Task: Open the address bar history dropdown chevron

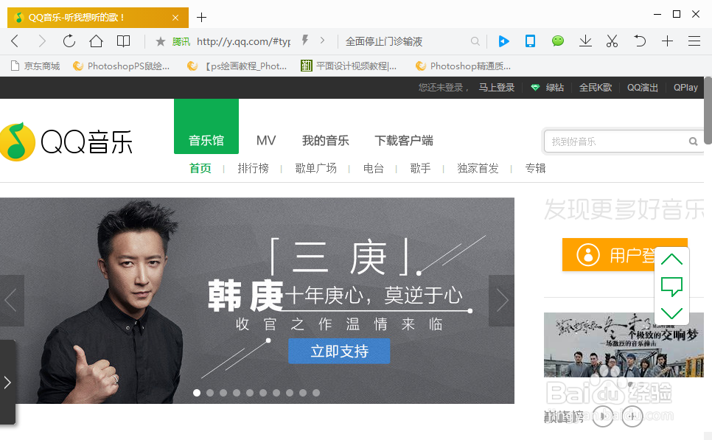Action: [322, 41]
